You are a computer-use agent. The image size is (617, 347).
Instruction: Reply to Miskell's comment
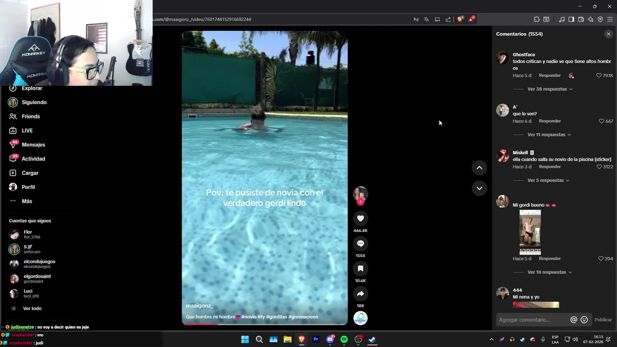click(x=550, y=167)
